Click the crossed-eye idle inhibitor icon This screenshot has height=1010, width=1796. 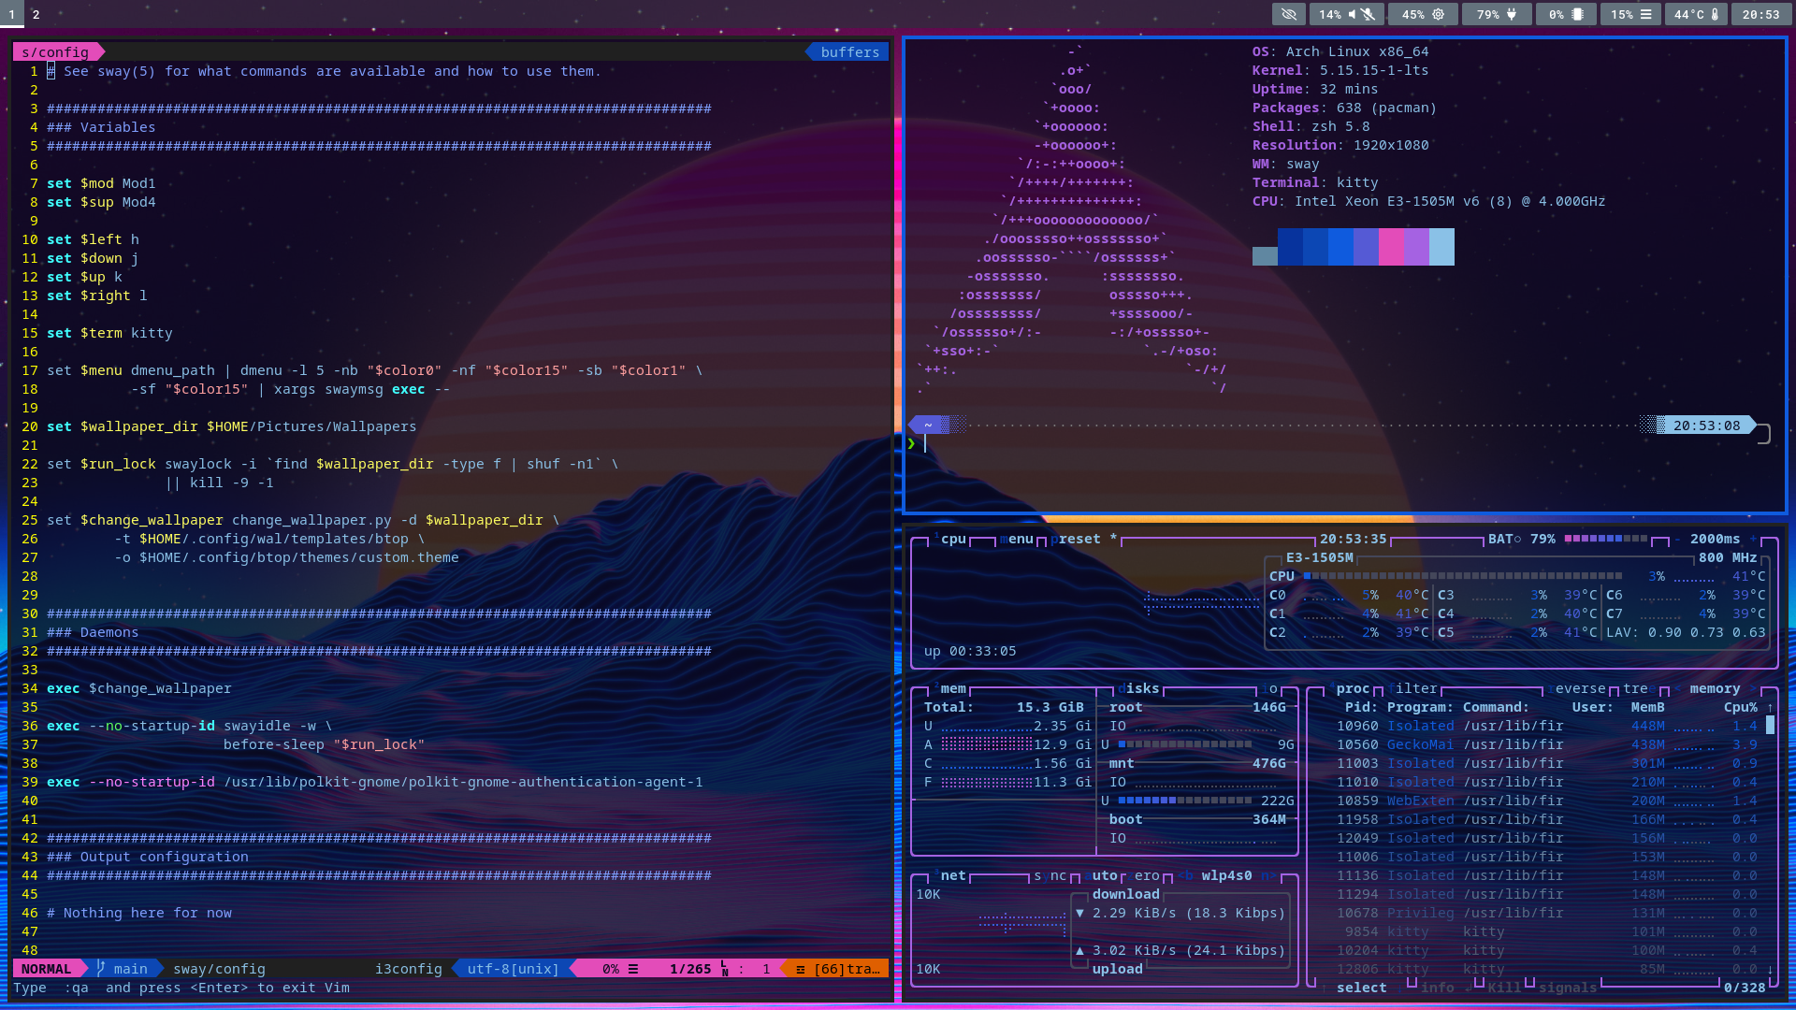tap(1288, 14)
